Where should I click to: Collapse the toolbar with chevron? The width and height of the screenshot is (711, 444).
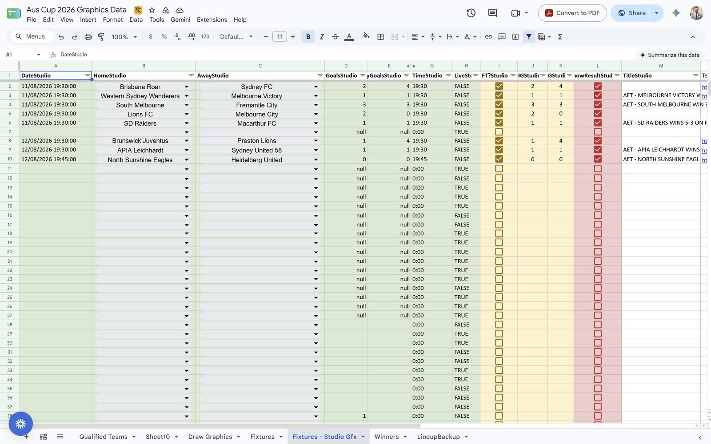point(693,37)
